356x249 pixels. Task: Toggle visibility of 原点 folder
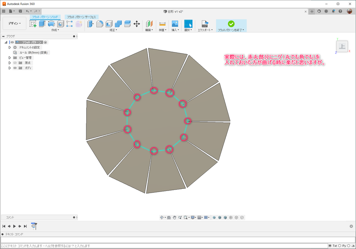click(15, 63)
